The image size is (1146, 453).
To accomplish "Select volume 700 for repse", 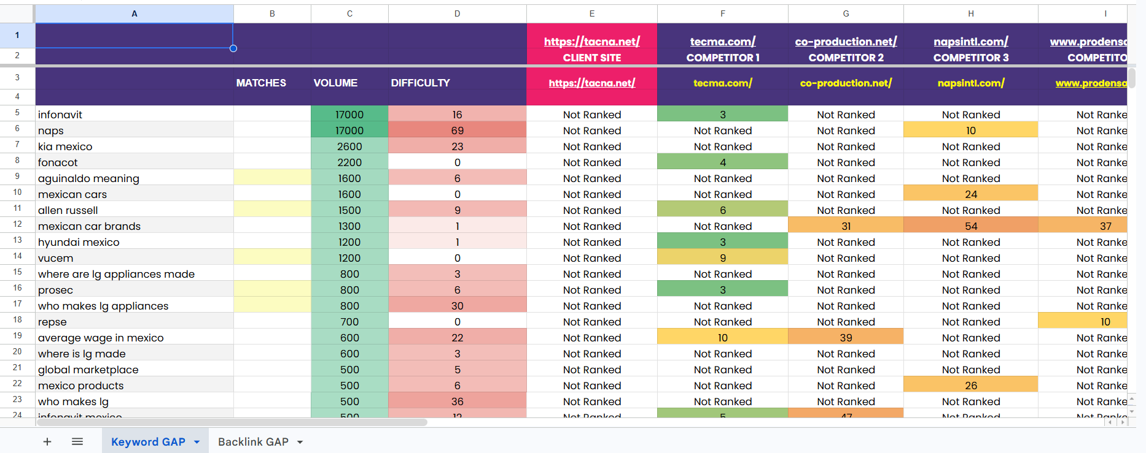I will tap(349, 321).
